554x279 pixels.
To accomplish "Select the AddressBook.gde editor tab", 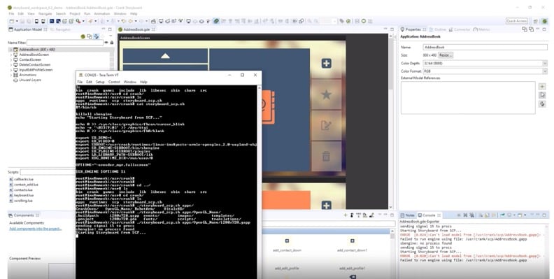I will tap(136, 29).
